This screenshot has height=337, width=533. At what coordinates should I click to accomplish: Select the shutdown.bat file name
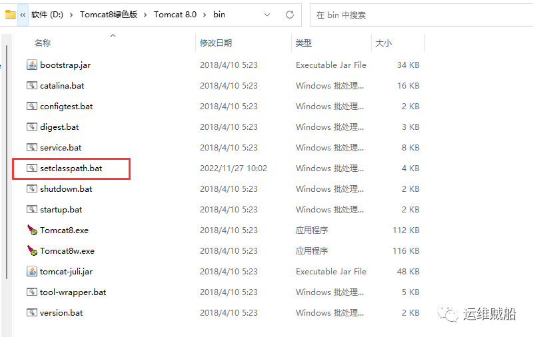[x=66, y=189]
